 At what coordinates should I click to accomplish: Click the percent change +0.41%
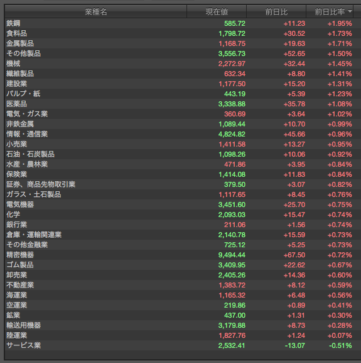(340, 305)
